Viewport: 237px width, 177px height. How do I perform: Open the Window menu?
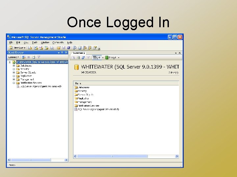(45, 43)
